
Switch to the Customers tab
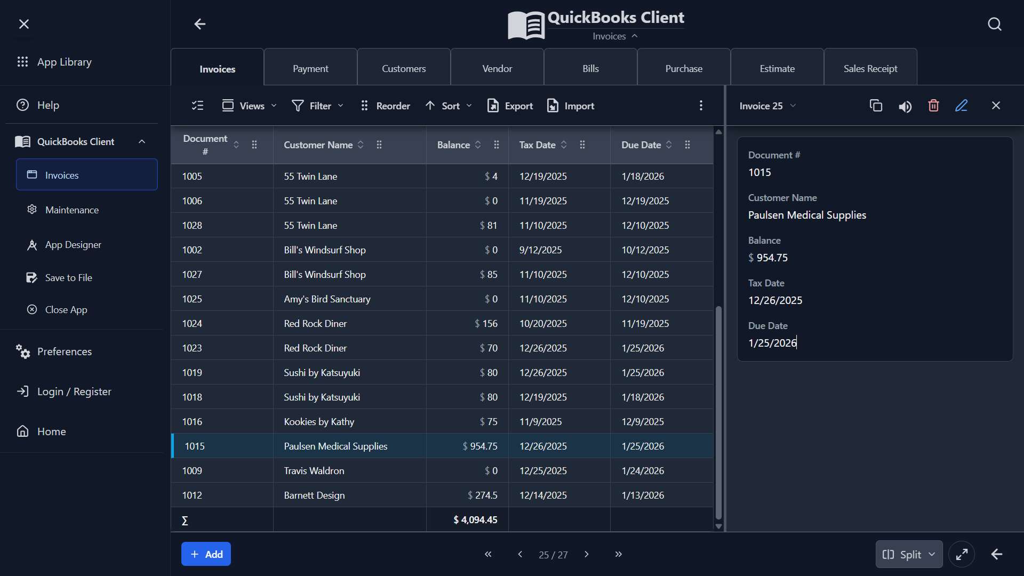(x=404, y=67)
